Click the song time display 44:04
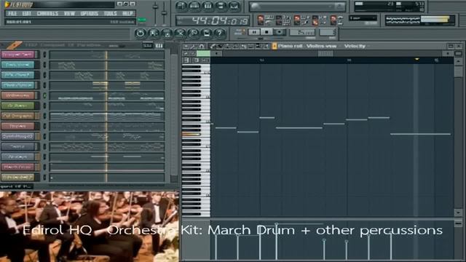Image resolution: width=466 pixels, height=262 pixels. pyautogui.click(x=212, y=21)
